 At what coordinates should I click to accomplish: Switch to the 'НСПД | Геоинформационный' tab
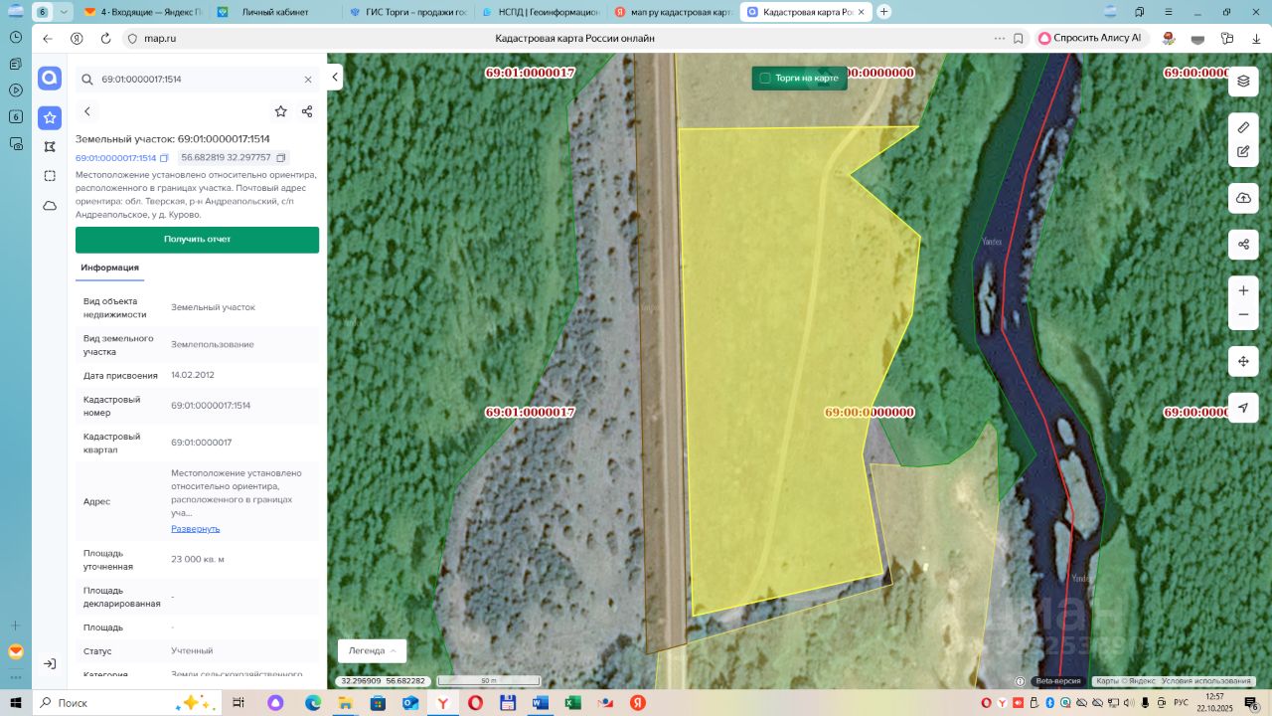click(x=541, y=12)
